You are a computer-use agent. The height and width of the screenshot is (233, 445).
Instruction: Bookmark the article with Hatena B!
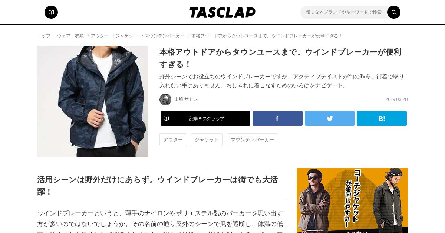click(x=382, y=118)
